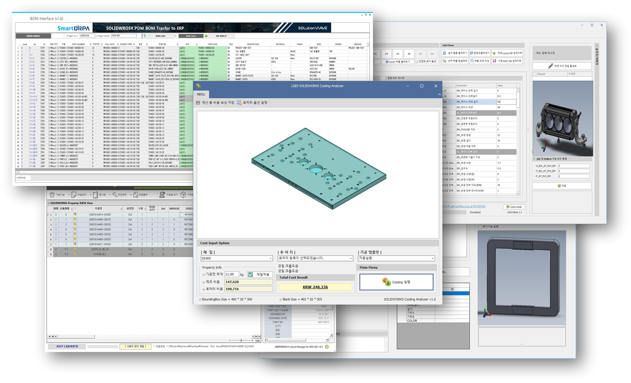Screen dimensions: 631x383
Task: Click ERP BOM I/F button in BOM Interface
Action: click(221, 36)
